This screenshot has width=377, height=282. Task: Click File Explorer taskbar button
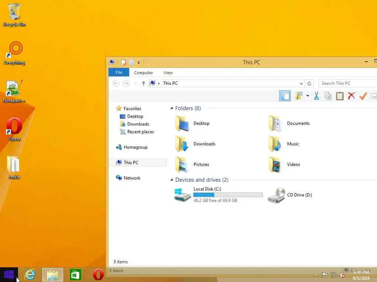[x=53, y=275]
